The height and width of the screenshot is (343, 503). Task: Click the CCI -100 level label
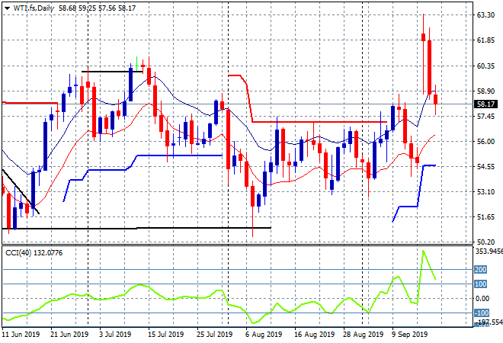[482, 313]
